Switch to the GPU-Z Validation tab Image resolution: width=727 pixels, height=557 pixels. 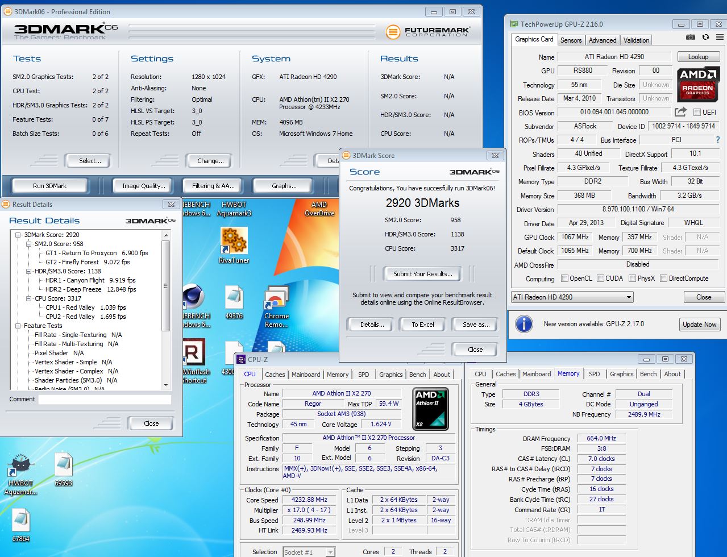[x=636, y=40]
